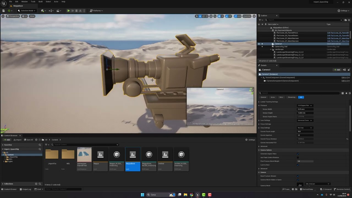Open the Cinematics clapperboard menu
This screenshot has width=352, height=198.
(x=59, y=11)
